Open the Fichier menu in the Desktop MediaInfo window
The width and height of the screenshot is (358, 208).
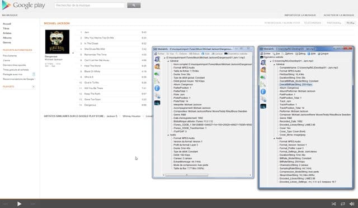coord(266,54)
